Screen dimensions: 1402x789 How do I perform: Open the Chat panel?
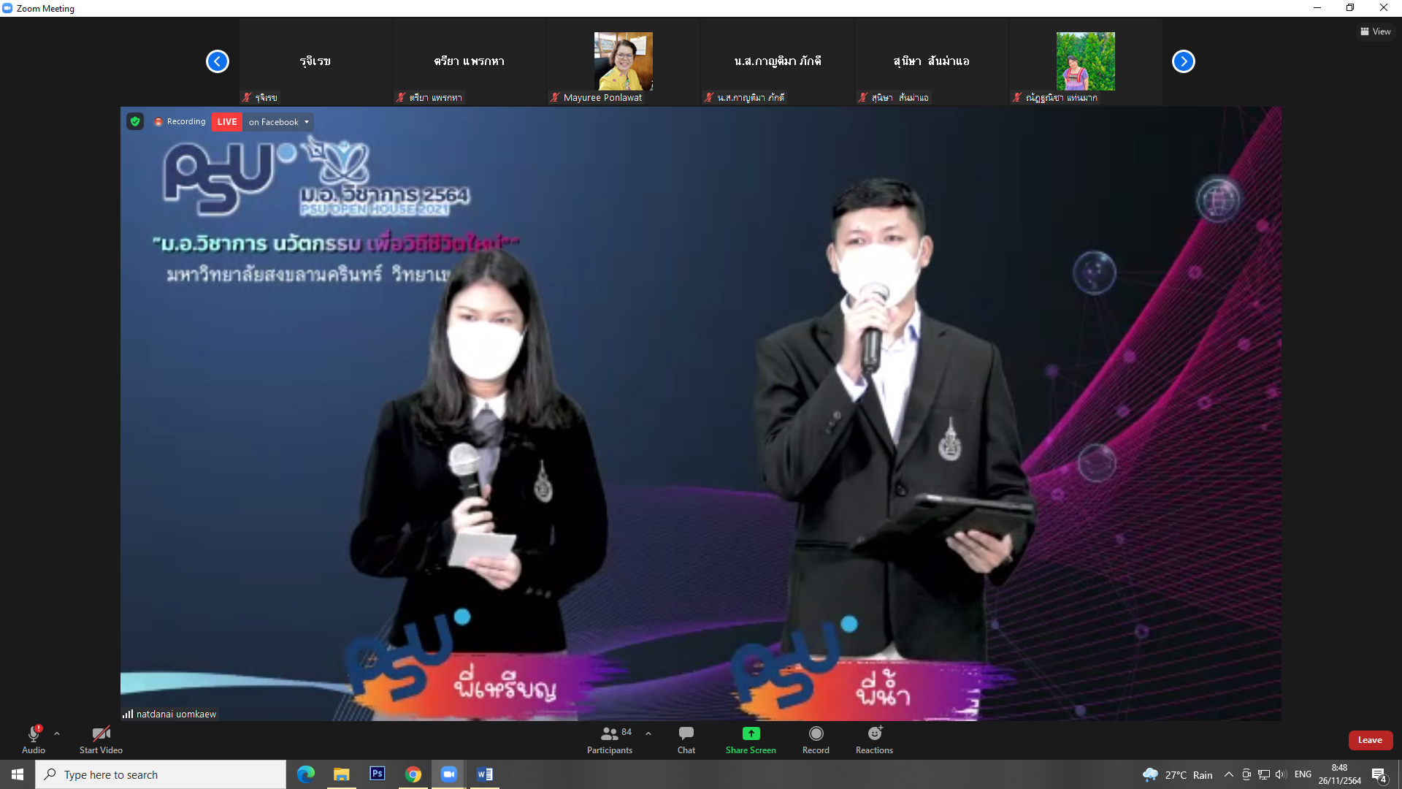[686, 739]
